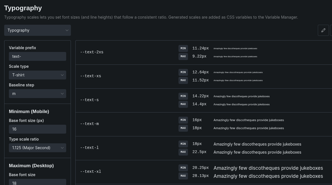Click the pencil edit icon
This screenshot has width=332, height=185.
coord(323,30)
